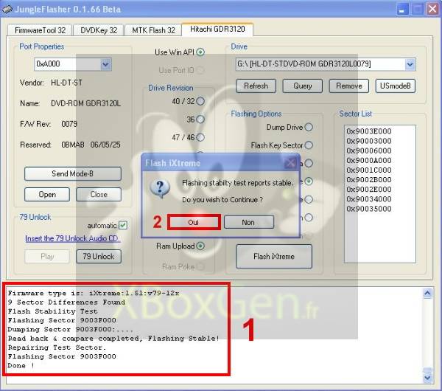The height and width of the screenshot is (391, 442).
Task: Click the question mark icon in dialog
Action: [x=160, y=188]
